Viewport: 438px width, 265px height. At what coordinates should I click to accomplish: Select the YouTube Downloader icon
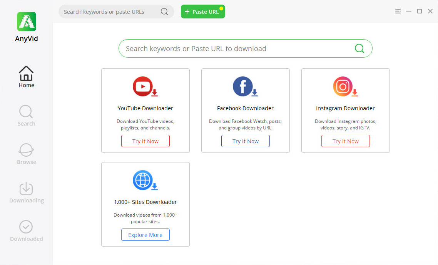pyautogui.click(x=145, y=87)
